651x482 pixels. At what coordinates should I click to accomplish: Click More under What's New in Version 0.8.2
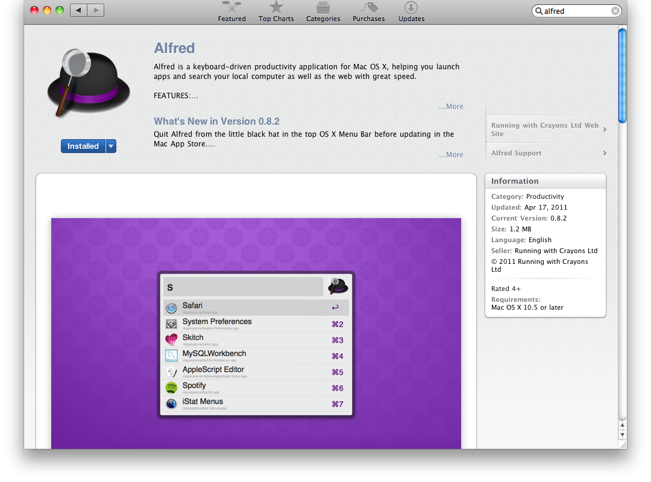pyautogui.click(x=451, y=154)
